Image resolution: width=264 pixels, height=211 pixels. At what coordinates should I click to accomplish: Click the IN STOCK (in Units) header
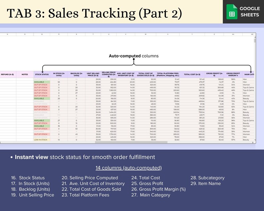[59, 74]
